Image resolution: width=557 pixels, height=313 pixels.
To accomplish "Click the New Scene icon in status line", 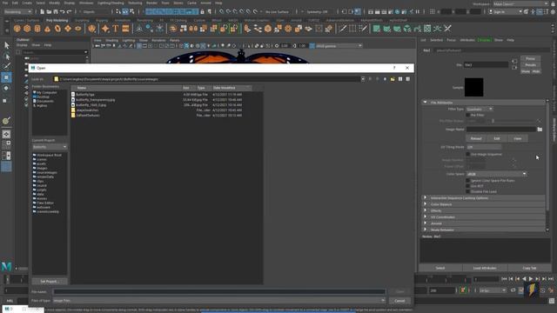I will tap(43, 11).
